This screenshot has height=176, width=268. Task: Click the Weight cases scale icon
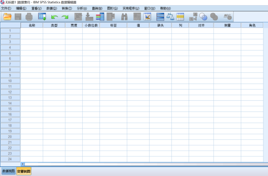pos(170,16)
